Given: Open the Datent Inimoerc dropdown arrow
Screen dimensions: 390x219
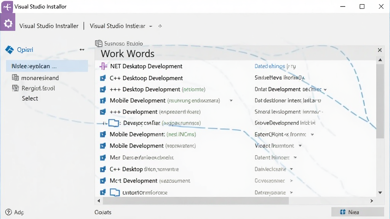Looking at the screenshot, I should click(295, 157).
